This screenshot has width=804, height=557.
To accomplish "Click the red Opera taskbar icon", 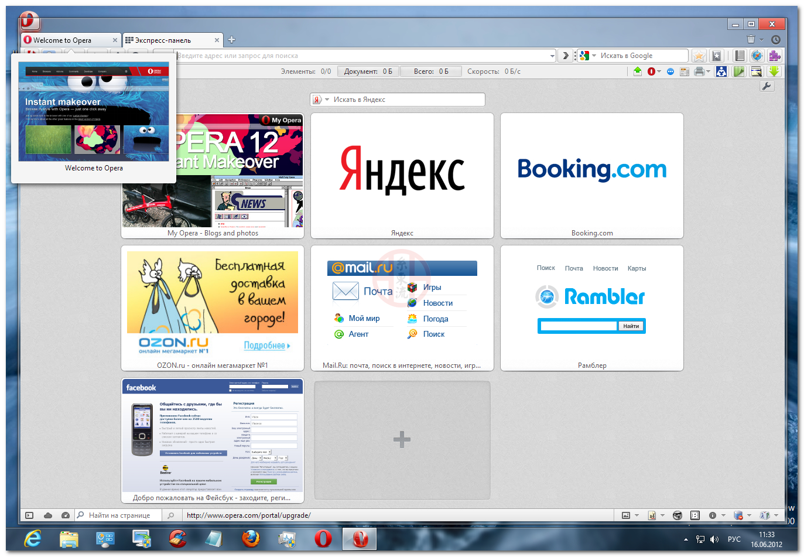I will coord(323,538).
